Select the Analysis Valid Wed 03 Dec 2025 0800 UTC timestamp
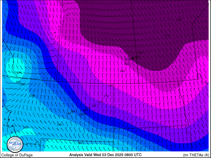211x158 pixels. point(105,155)
